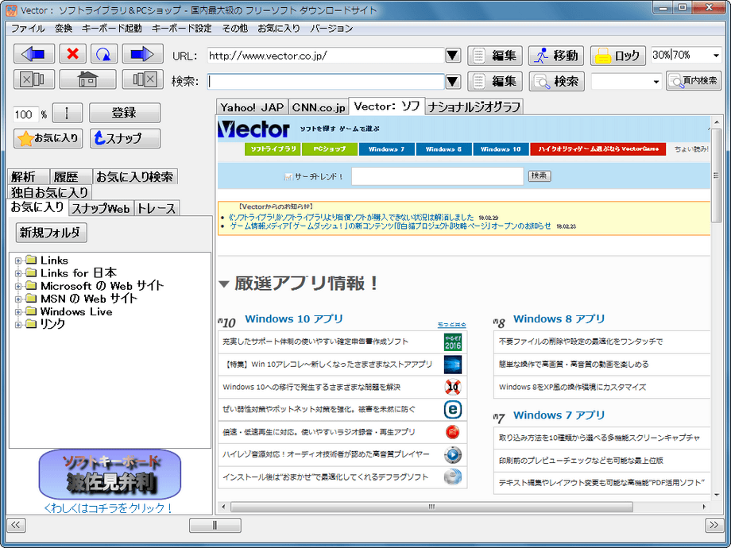This screenshot has width=731, height=548.
Task: Click the page horizontal scrollbar thumb
Action: tap(431, 507)
